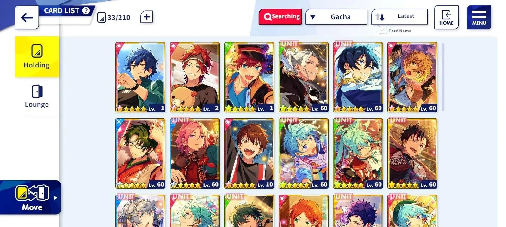Click the card list vertical scrollbar
Image resolution: width=506 pixels, height=227 pixels.
tap(443, 77)
